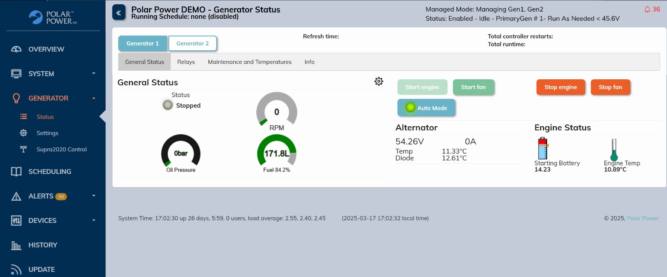Click the Polar Power logo

coord(53,17)
